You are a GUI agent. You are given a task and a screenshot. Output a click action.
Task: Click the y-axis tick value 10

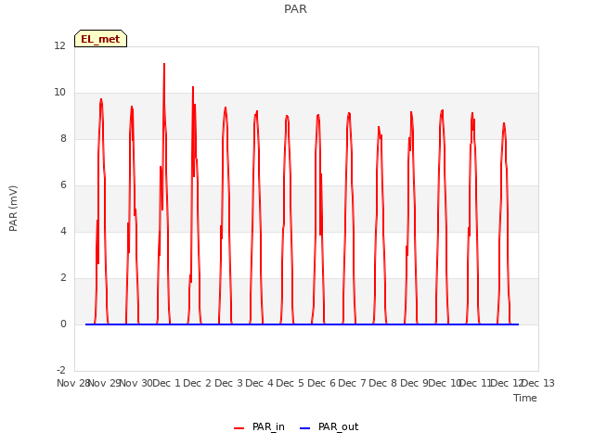[x=59, y=92]
